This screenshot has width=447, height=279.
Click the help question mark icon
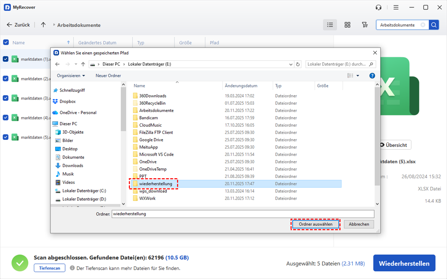tap(372, 76)
